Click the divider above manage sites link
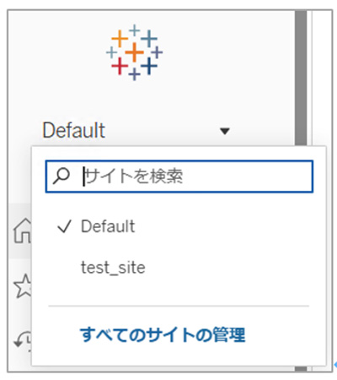This screenshot has width=337, height=380. [179, 306]
